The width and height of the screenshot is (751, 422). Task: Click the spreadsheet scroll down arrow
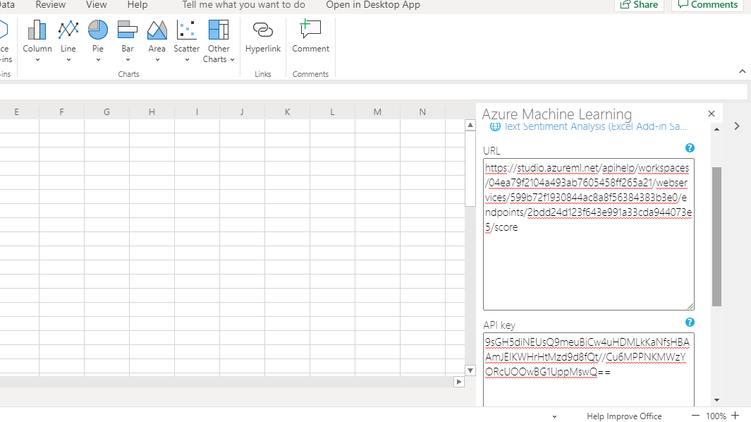click(470, 370)
